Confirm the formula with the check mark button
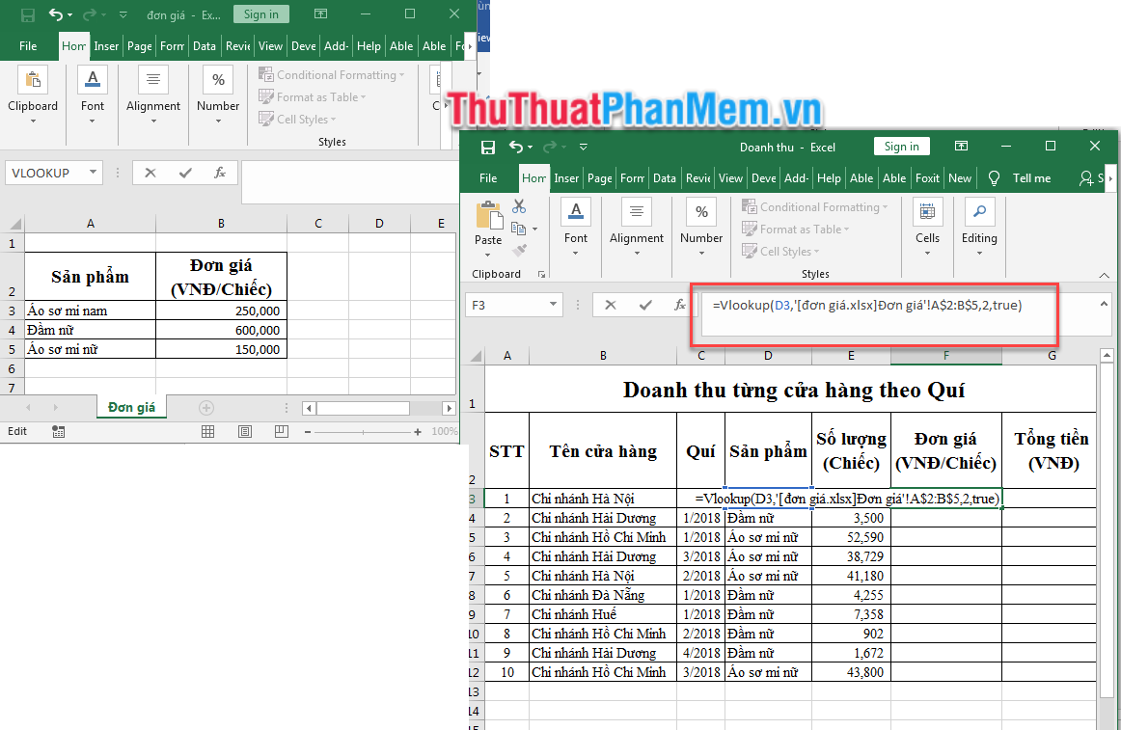Screen dimensions: 1121x730 pos(645,305)
